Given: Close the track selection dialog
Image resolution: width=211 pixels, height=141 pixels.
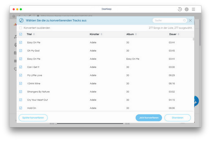Looking at the screenshot, I should click(190, 21).
